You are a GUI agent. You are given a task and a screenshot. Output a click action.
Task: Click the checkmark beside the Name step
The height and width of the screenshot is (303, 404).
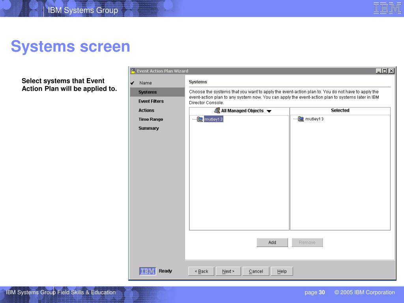click(x=133, y=83)
